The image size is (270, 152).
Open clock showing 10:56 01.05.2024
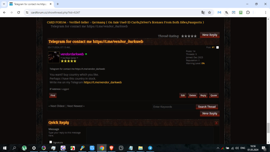point(253,148)
